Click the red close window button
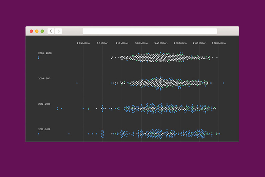Viewport: 265px width, 177px height. coord(31,31)
